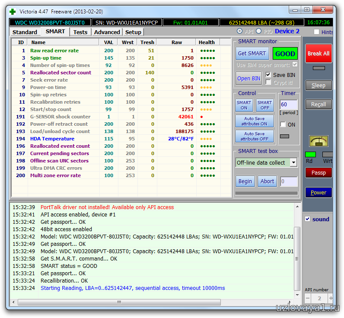Toggle the Hints checkbox
The width and height of the screenshot is (344, 318).
pyautogui.click(x=316, y=32)
